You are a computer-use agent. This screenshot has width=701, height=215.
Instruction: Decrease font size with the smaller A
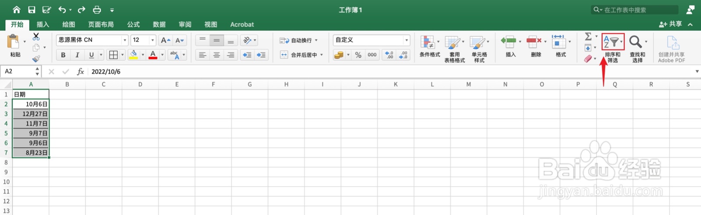point(180,40)
